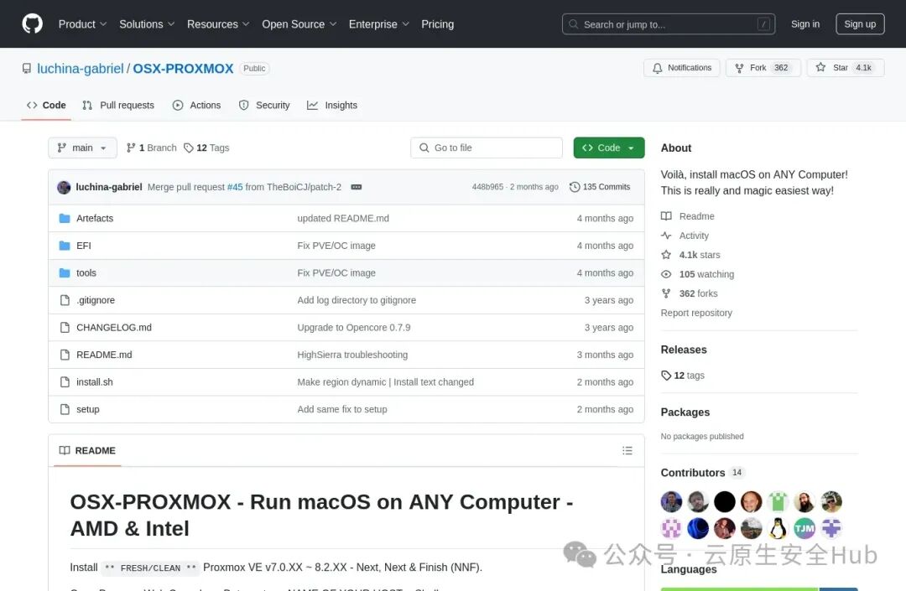Screen dimensions: 906x591
Task: Open pull request #45 link
Action: (x=235, y=187)
